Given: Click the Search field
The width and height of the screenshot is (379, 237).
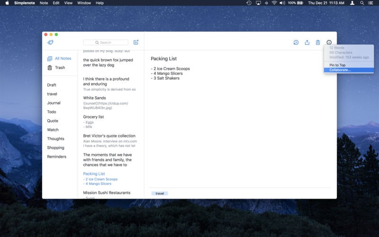Looking at the screenshot, I should click(x=106, y=43).
